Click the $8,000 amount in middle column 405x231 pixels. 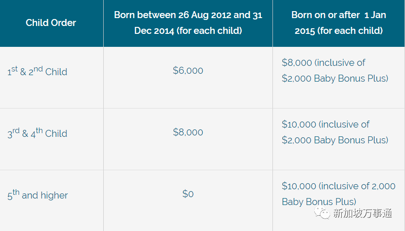pyautogui.click(x=188, y=132)
